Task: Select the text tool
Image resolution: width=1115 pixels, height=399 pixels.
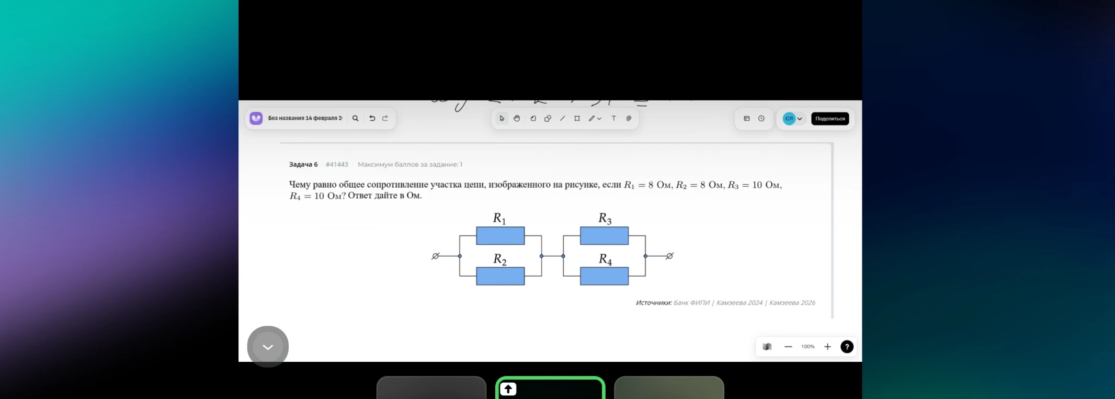Action: coord(614,119)
